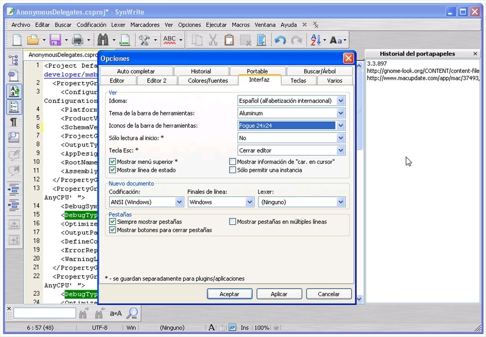The width and height of the screenshot is (486, 337).
Task: Click the indent lines sidebar icon
Action: 14,189
